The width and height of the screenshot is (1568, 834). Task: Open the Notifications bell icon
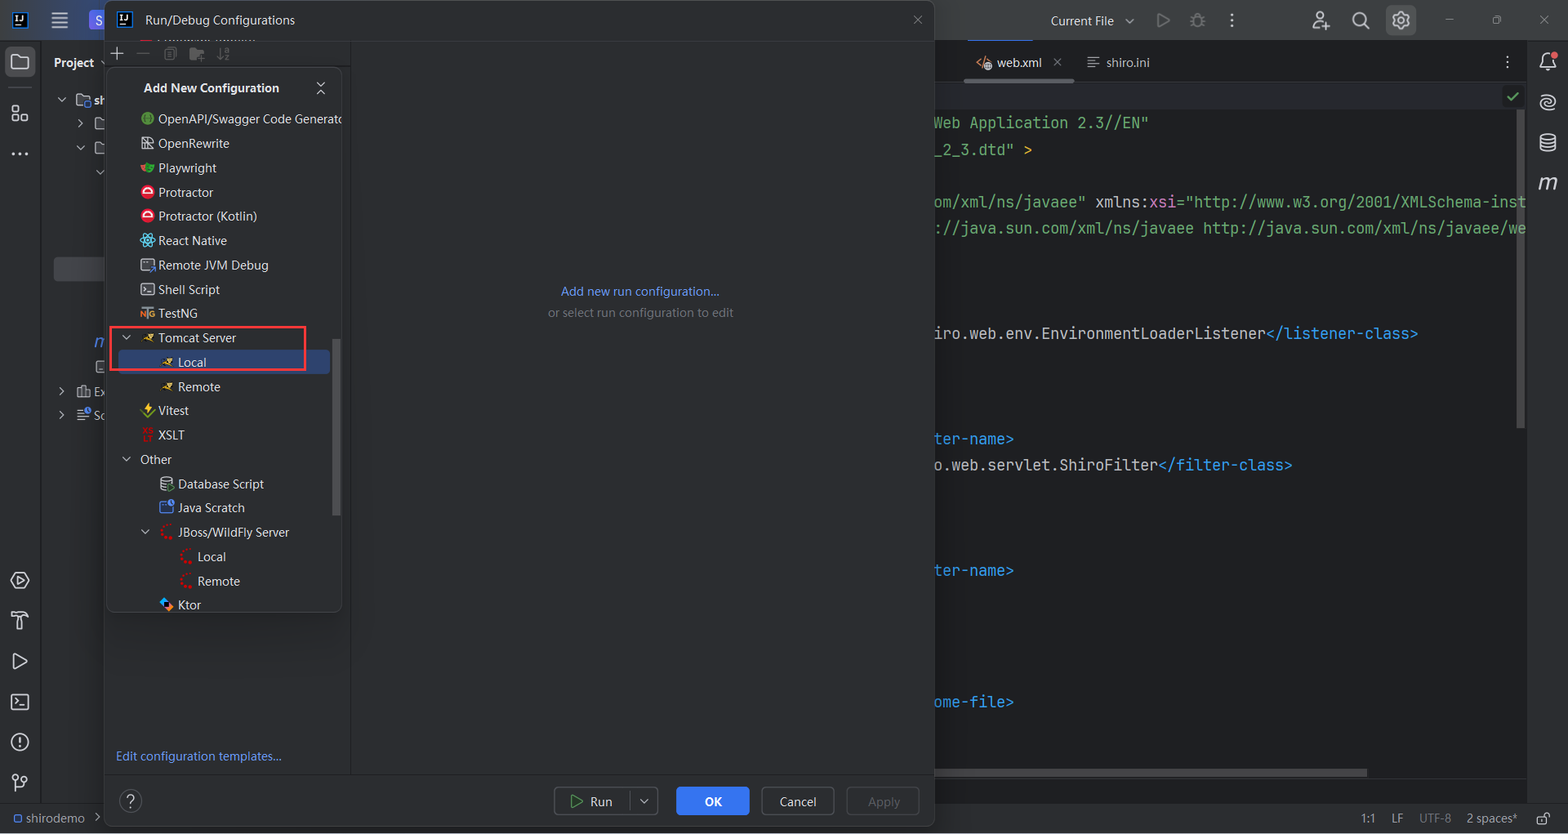(1548, 61)
